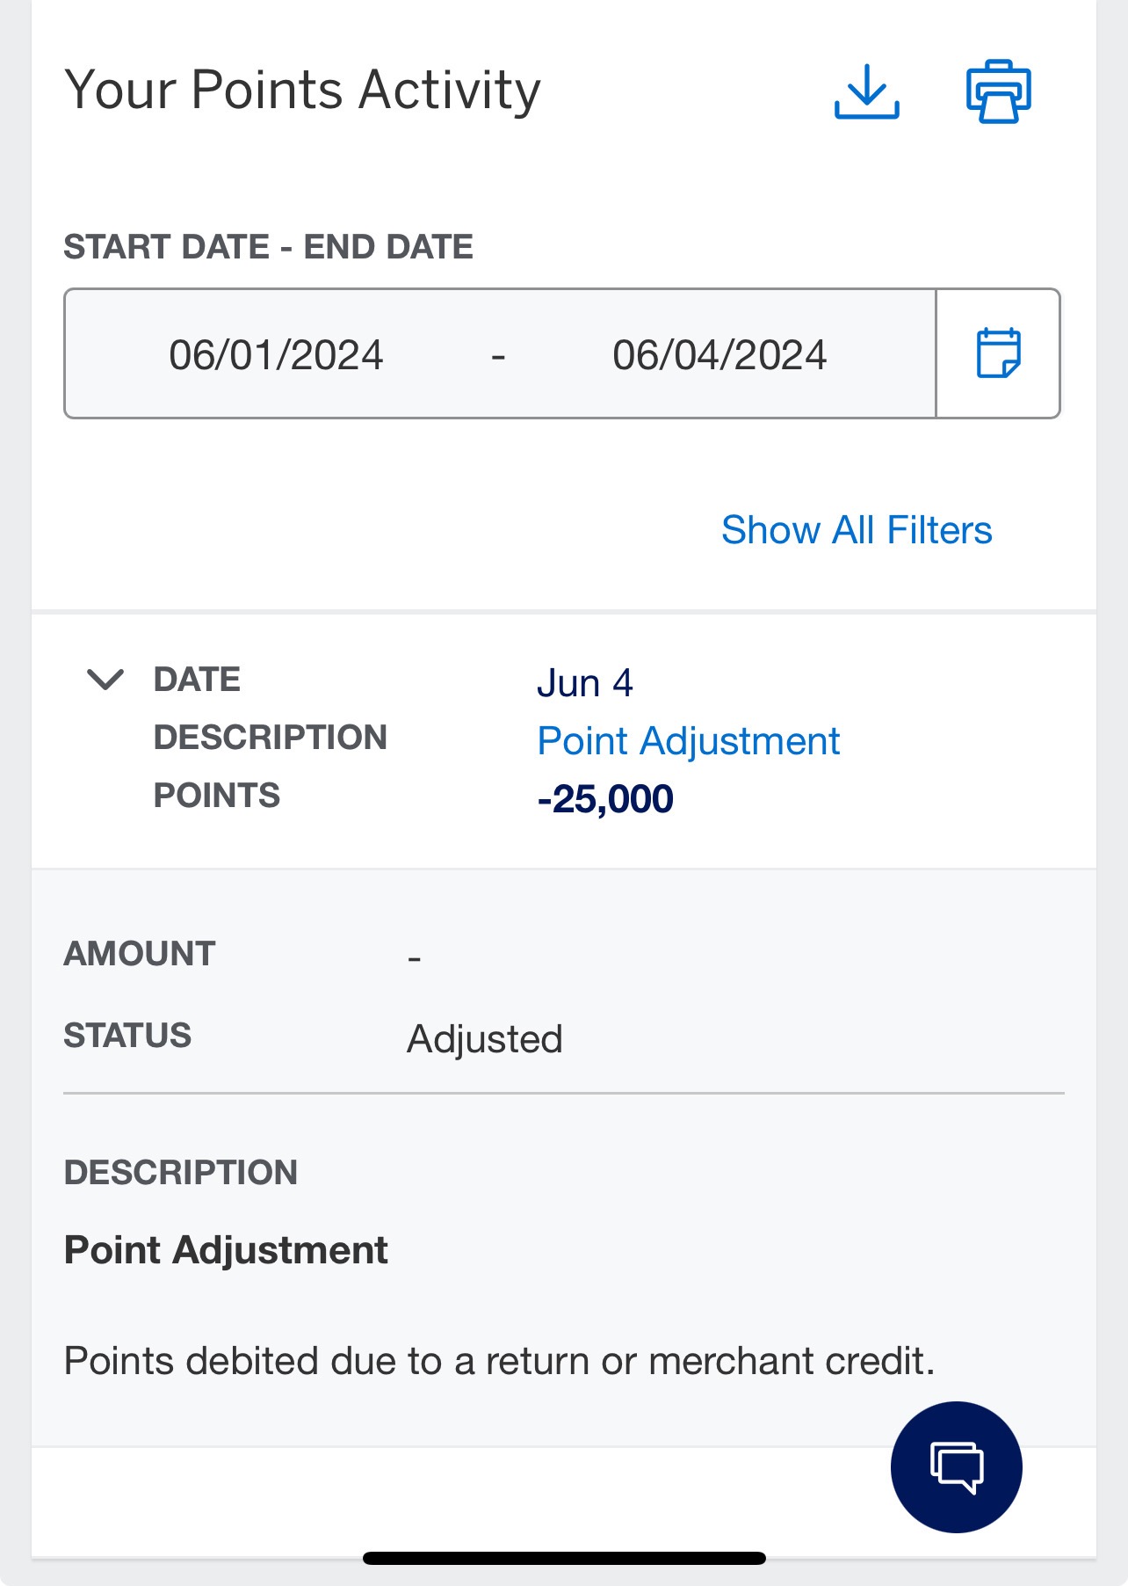Tap the calendar icon beside the end date

tap(999, 353)
